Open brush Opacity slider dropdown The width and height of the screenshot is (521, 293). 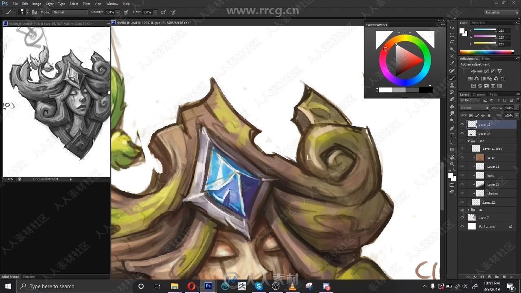118,12
